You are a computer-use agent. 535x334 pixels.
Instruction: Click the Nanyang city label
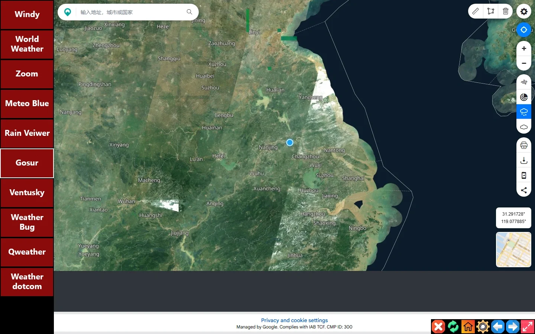[x=71, y=112]
